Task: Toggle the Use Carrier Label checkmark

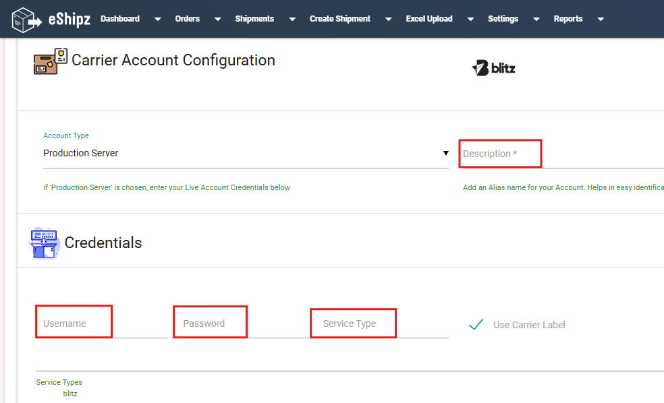Action: [x=476, y=324]
